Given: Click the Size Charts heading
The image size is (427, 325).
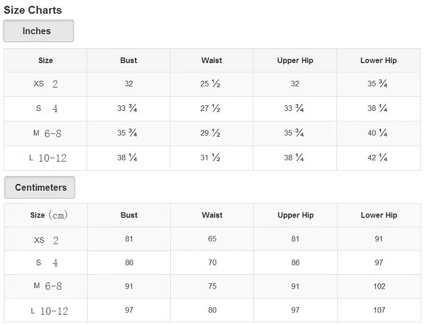Looking at the screenshot, I should [32, 10].
